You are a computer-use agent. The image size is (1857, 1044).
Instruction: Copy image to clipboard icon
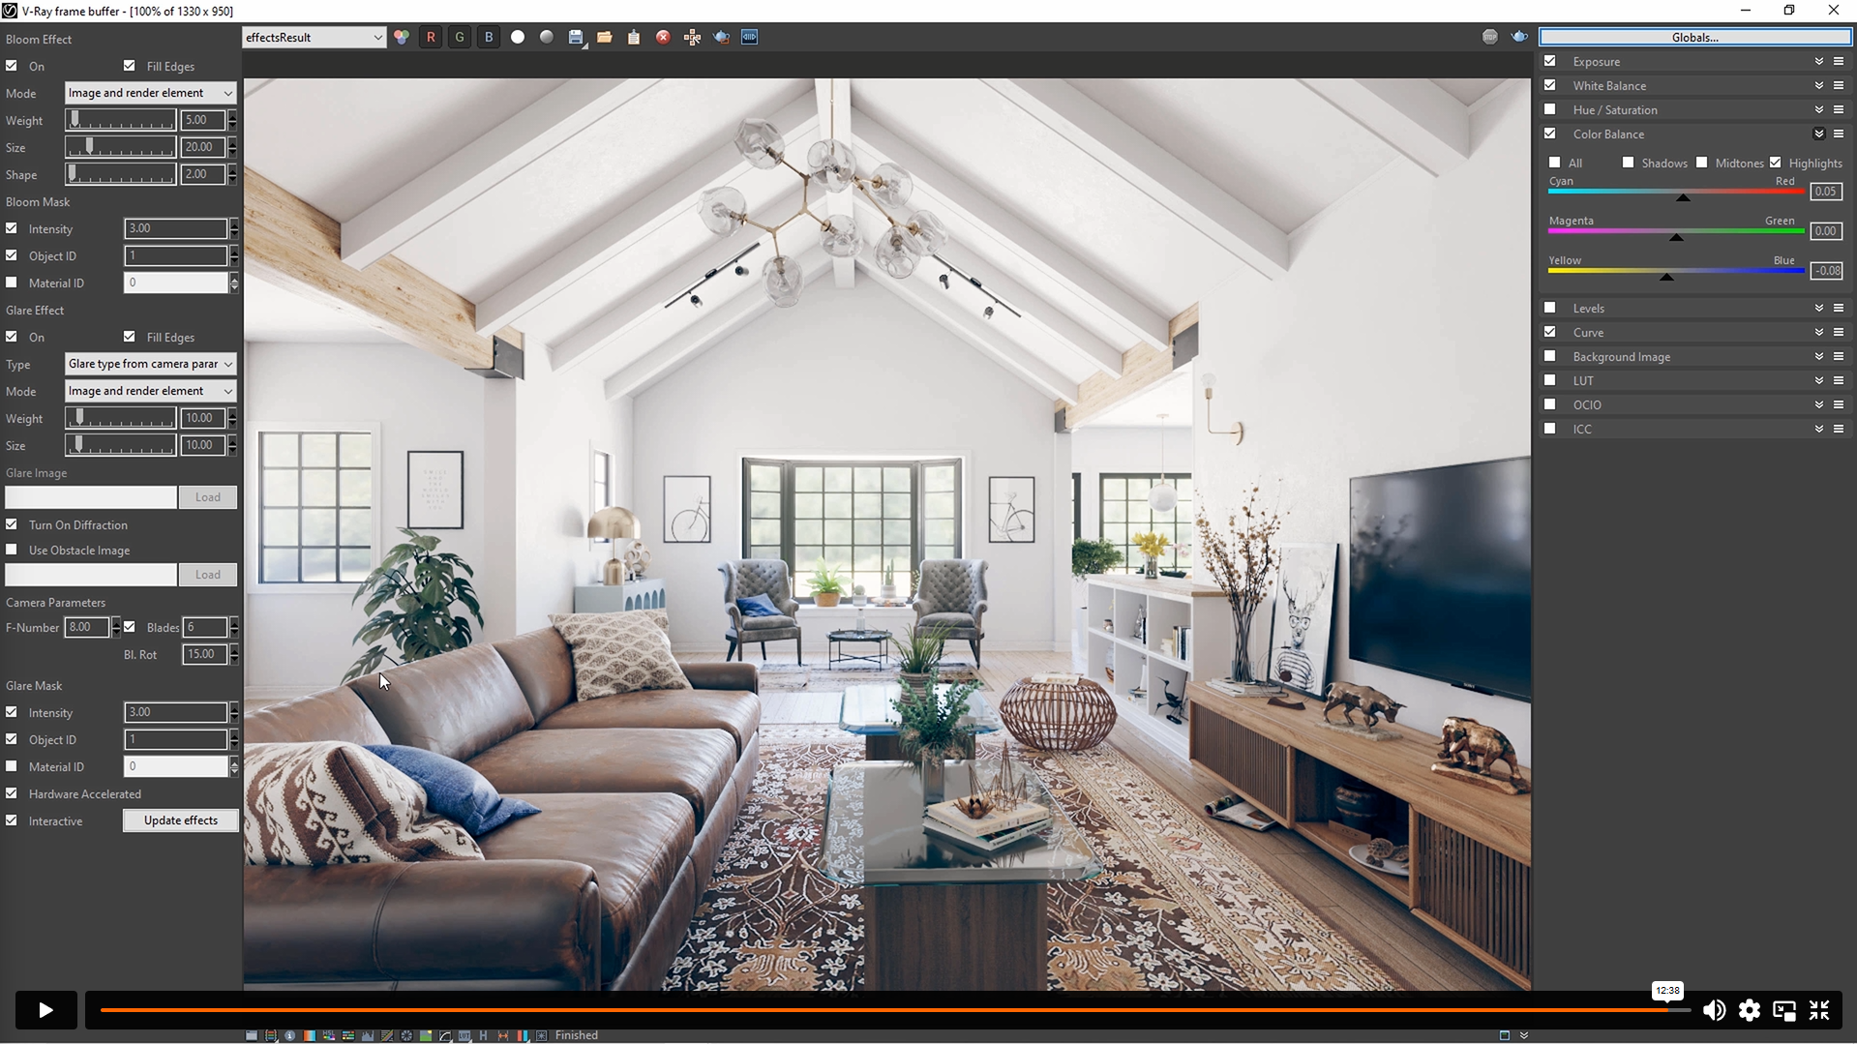point(634,37)
